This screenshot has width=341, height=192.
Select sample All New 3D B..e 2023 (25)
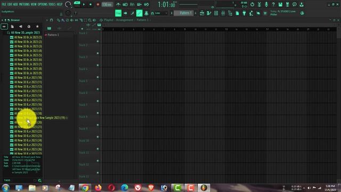coord(26,145)
